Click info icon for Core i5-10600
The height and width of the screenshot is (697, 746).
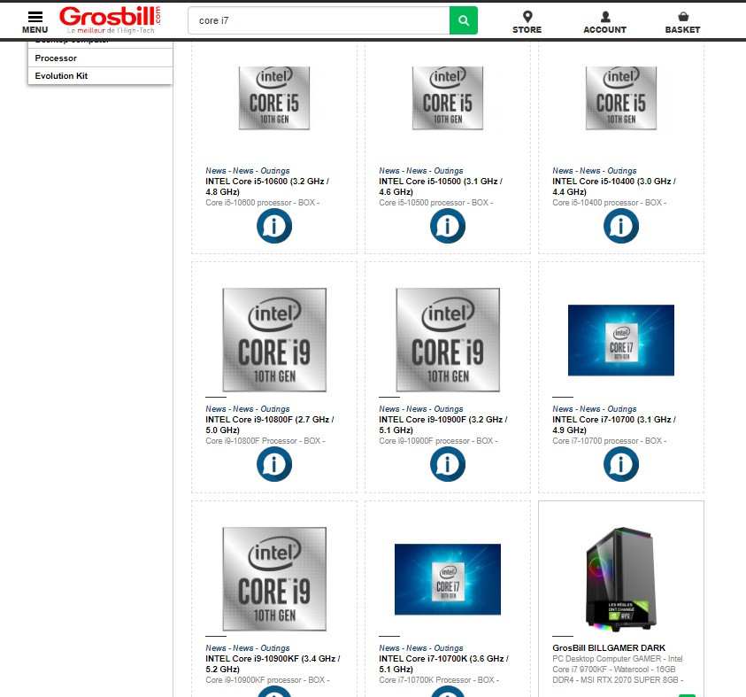click(x=274, y=226)
